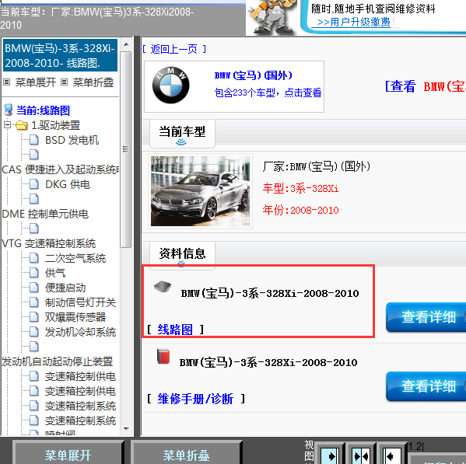The width and height of the screenshot is (466, 464).
Task: Select BSD 发电机 in the tree
Action: [72, 140]
